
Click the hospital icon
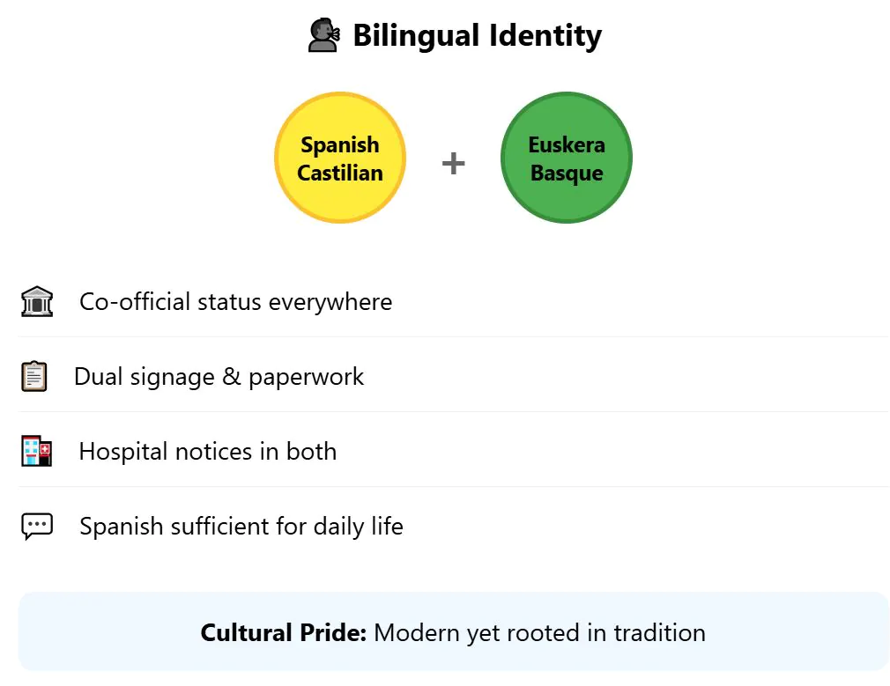36,452
